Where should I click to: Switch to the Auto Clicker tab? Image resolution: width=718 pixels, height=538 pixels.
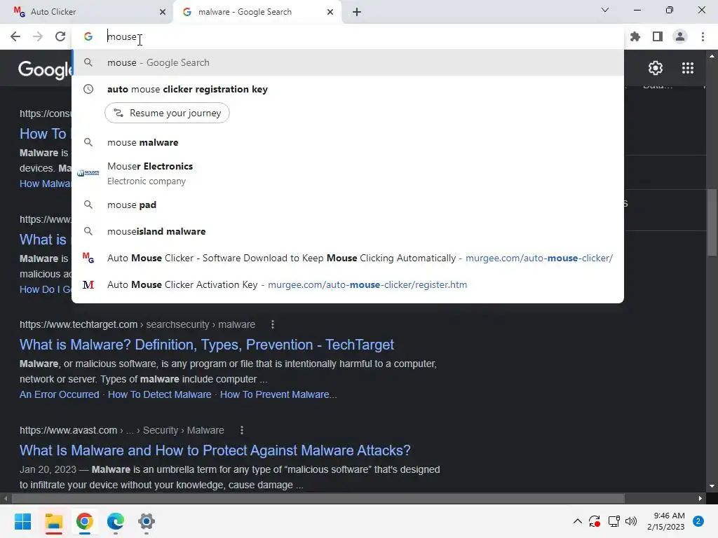(x=87, y=12)
